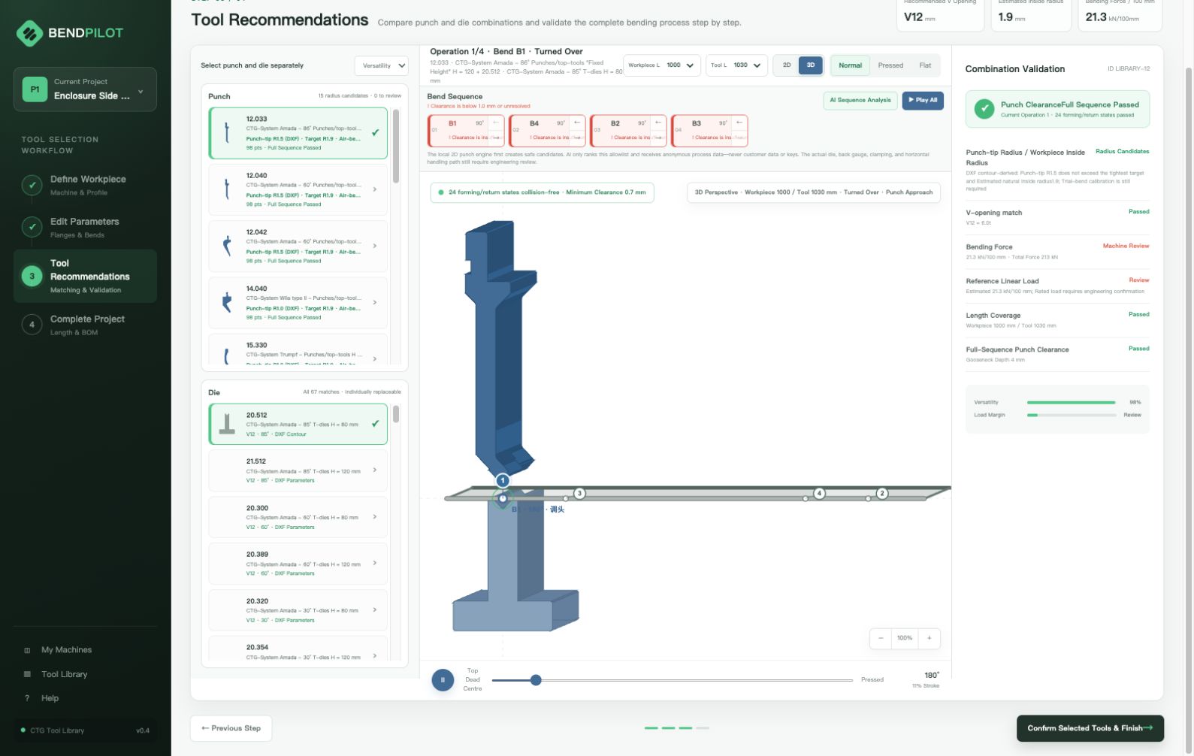This screenshot has height=756, width=1194.
Task: Expand the 21.512 die row chevron
Action: 375,470
